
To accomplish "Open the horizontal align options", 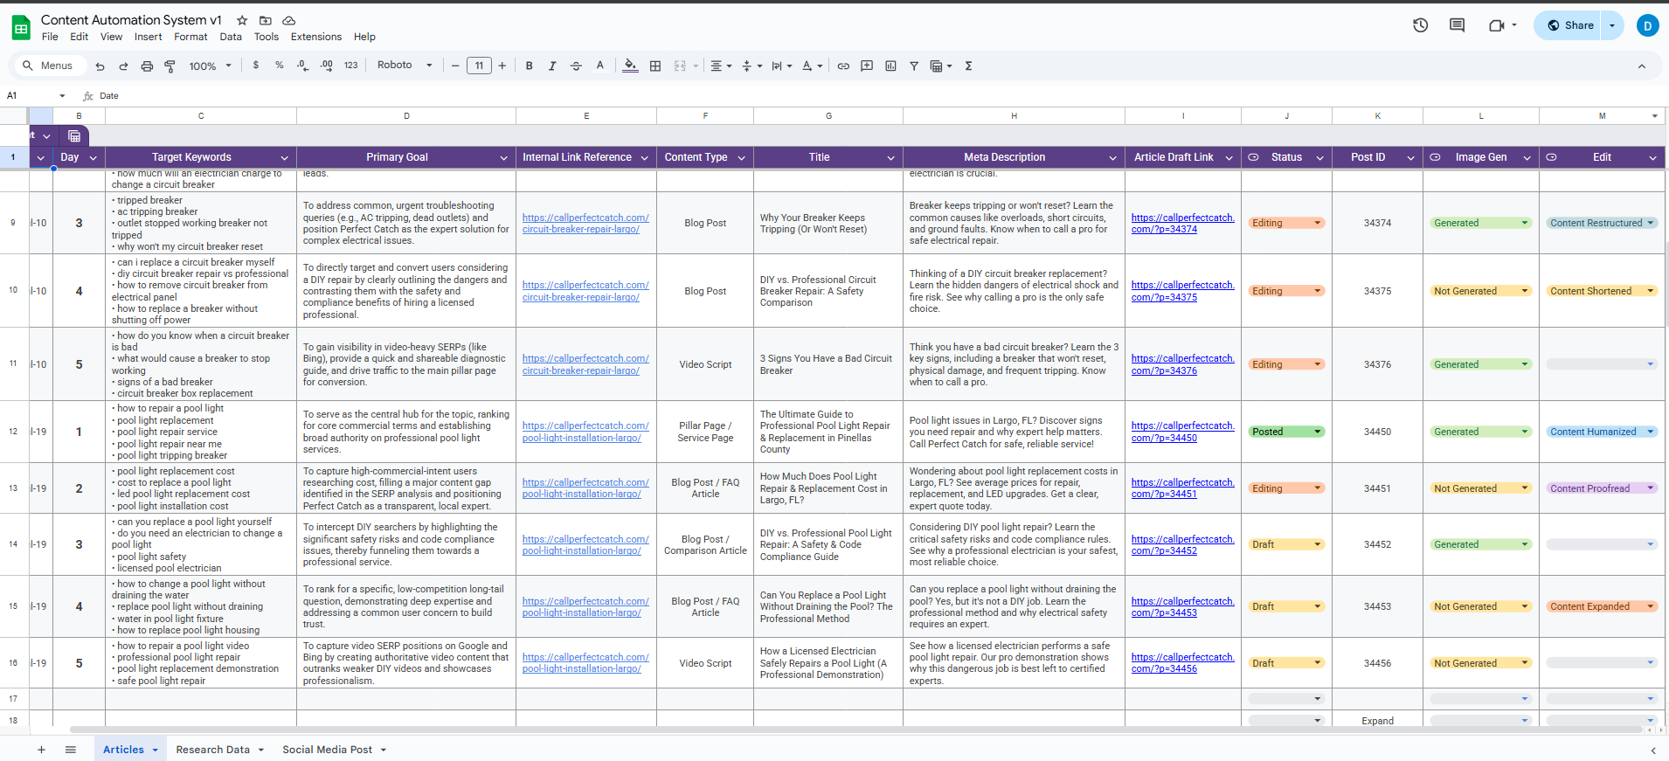I will click(721, 66).
